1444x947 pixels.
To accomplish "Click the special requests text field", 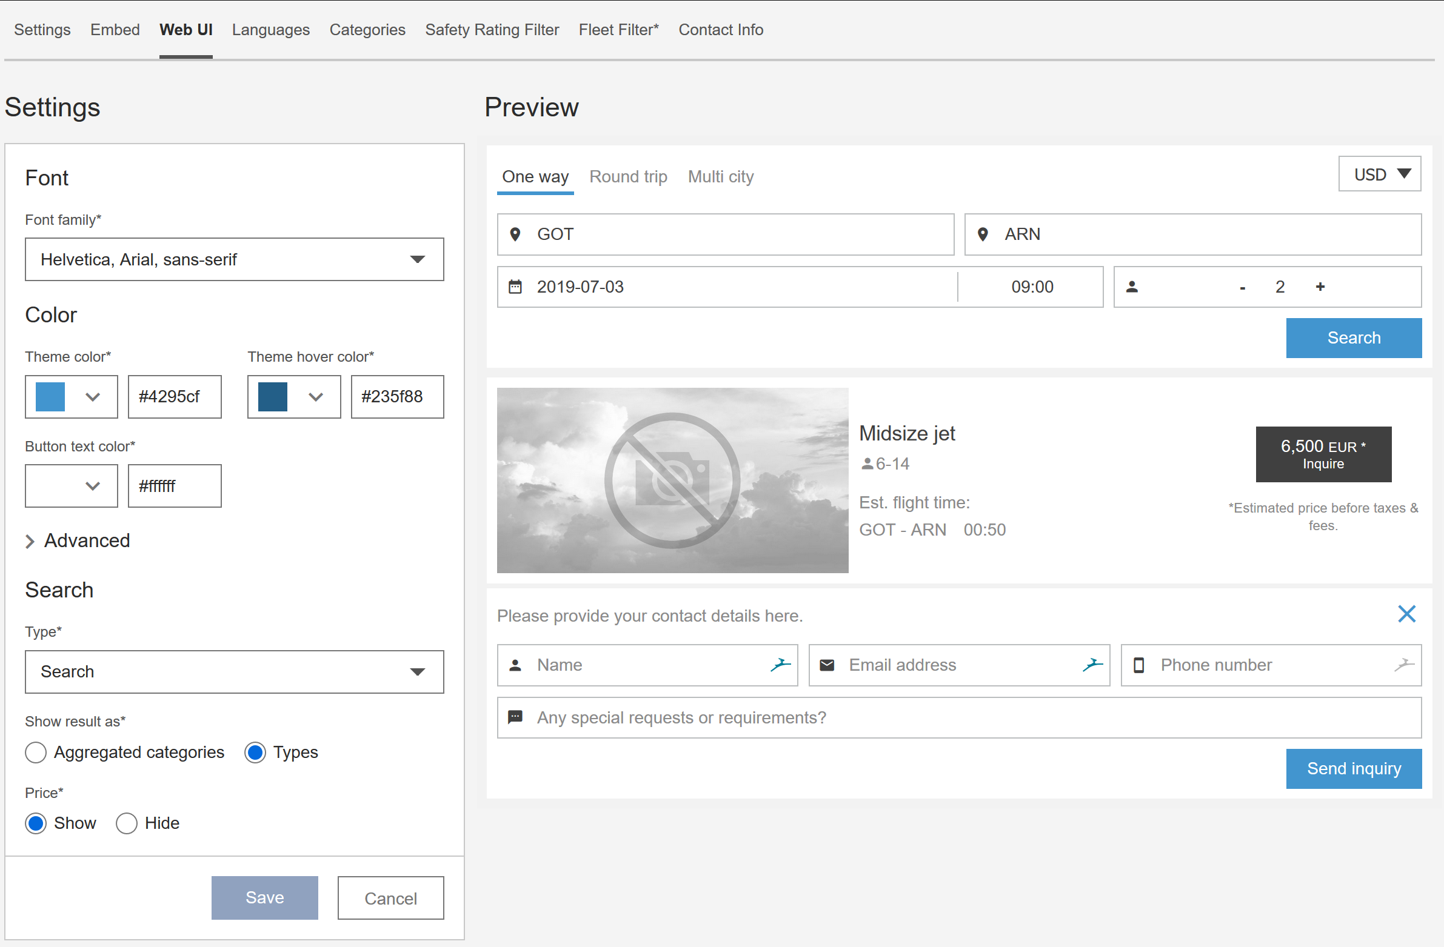I will pos(959,718).
